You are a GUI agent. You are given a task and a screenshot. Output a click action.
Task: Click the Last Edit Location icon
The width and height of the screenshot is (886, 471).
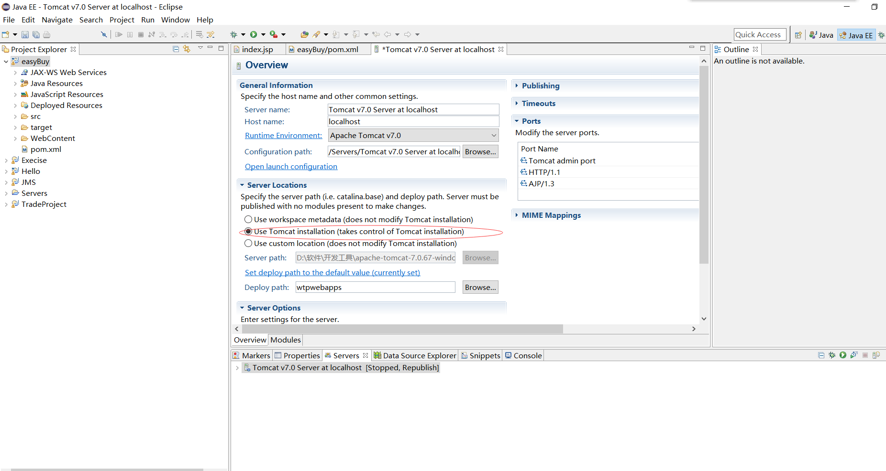[376, 34]
